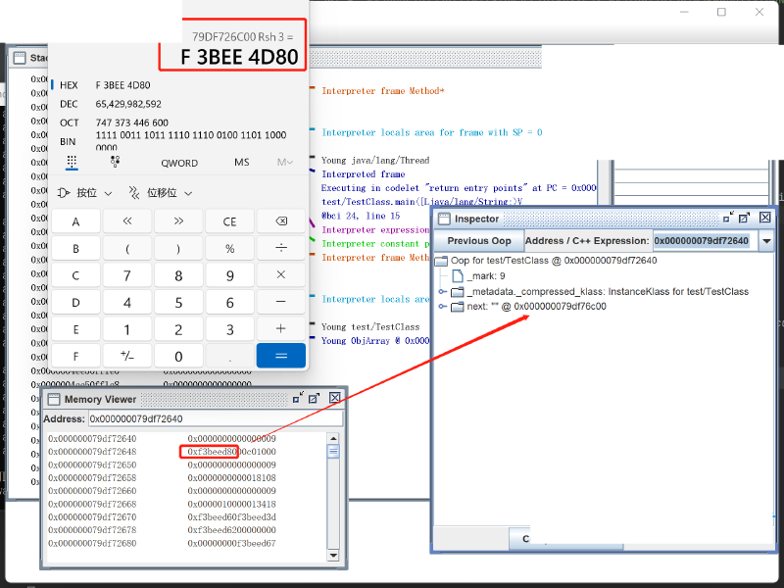Image resolution: width=784 pixels, height=588 pixels.
Task: Click the MS memory store button
Action: (241, 163)
